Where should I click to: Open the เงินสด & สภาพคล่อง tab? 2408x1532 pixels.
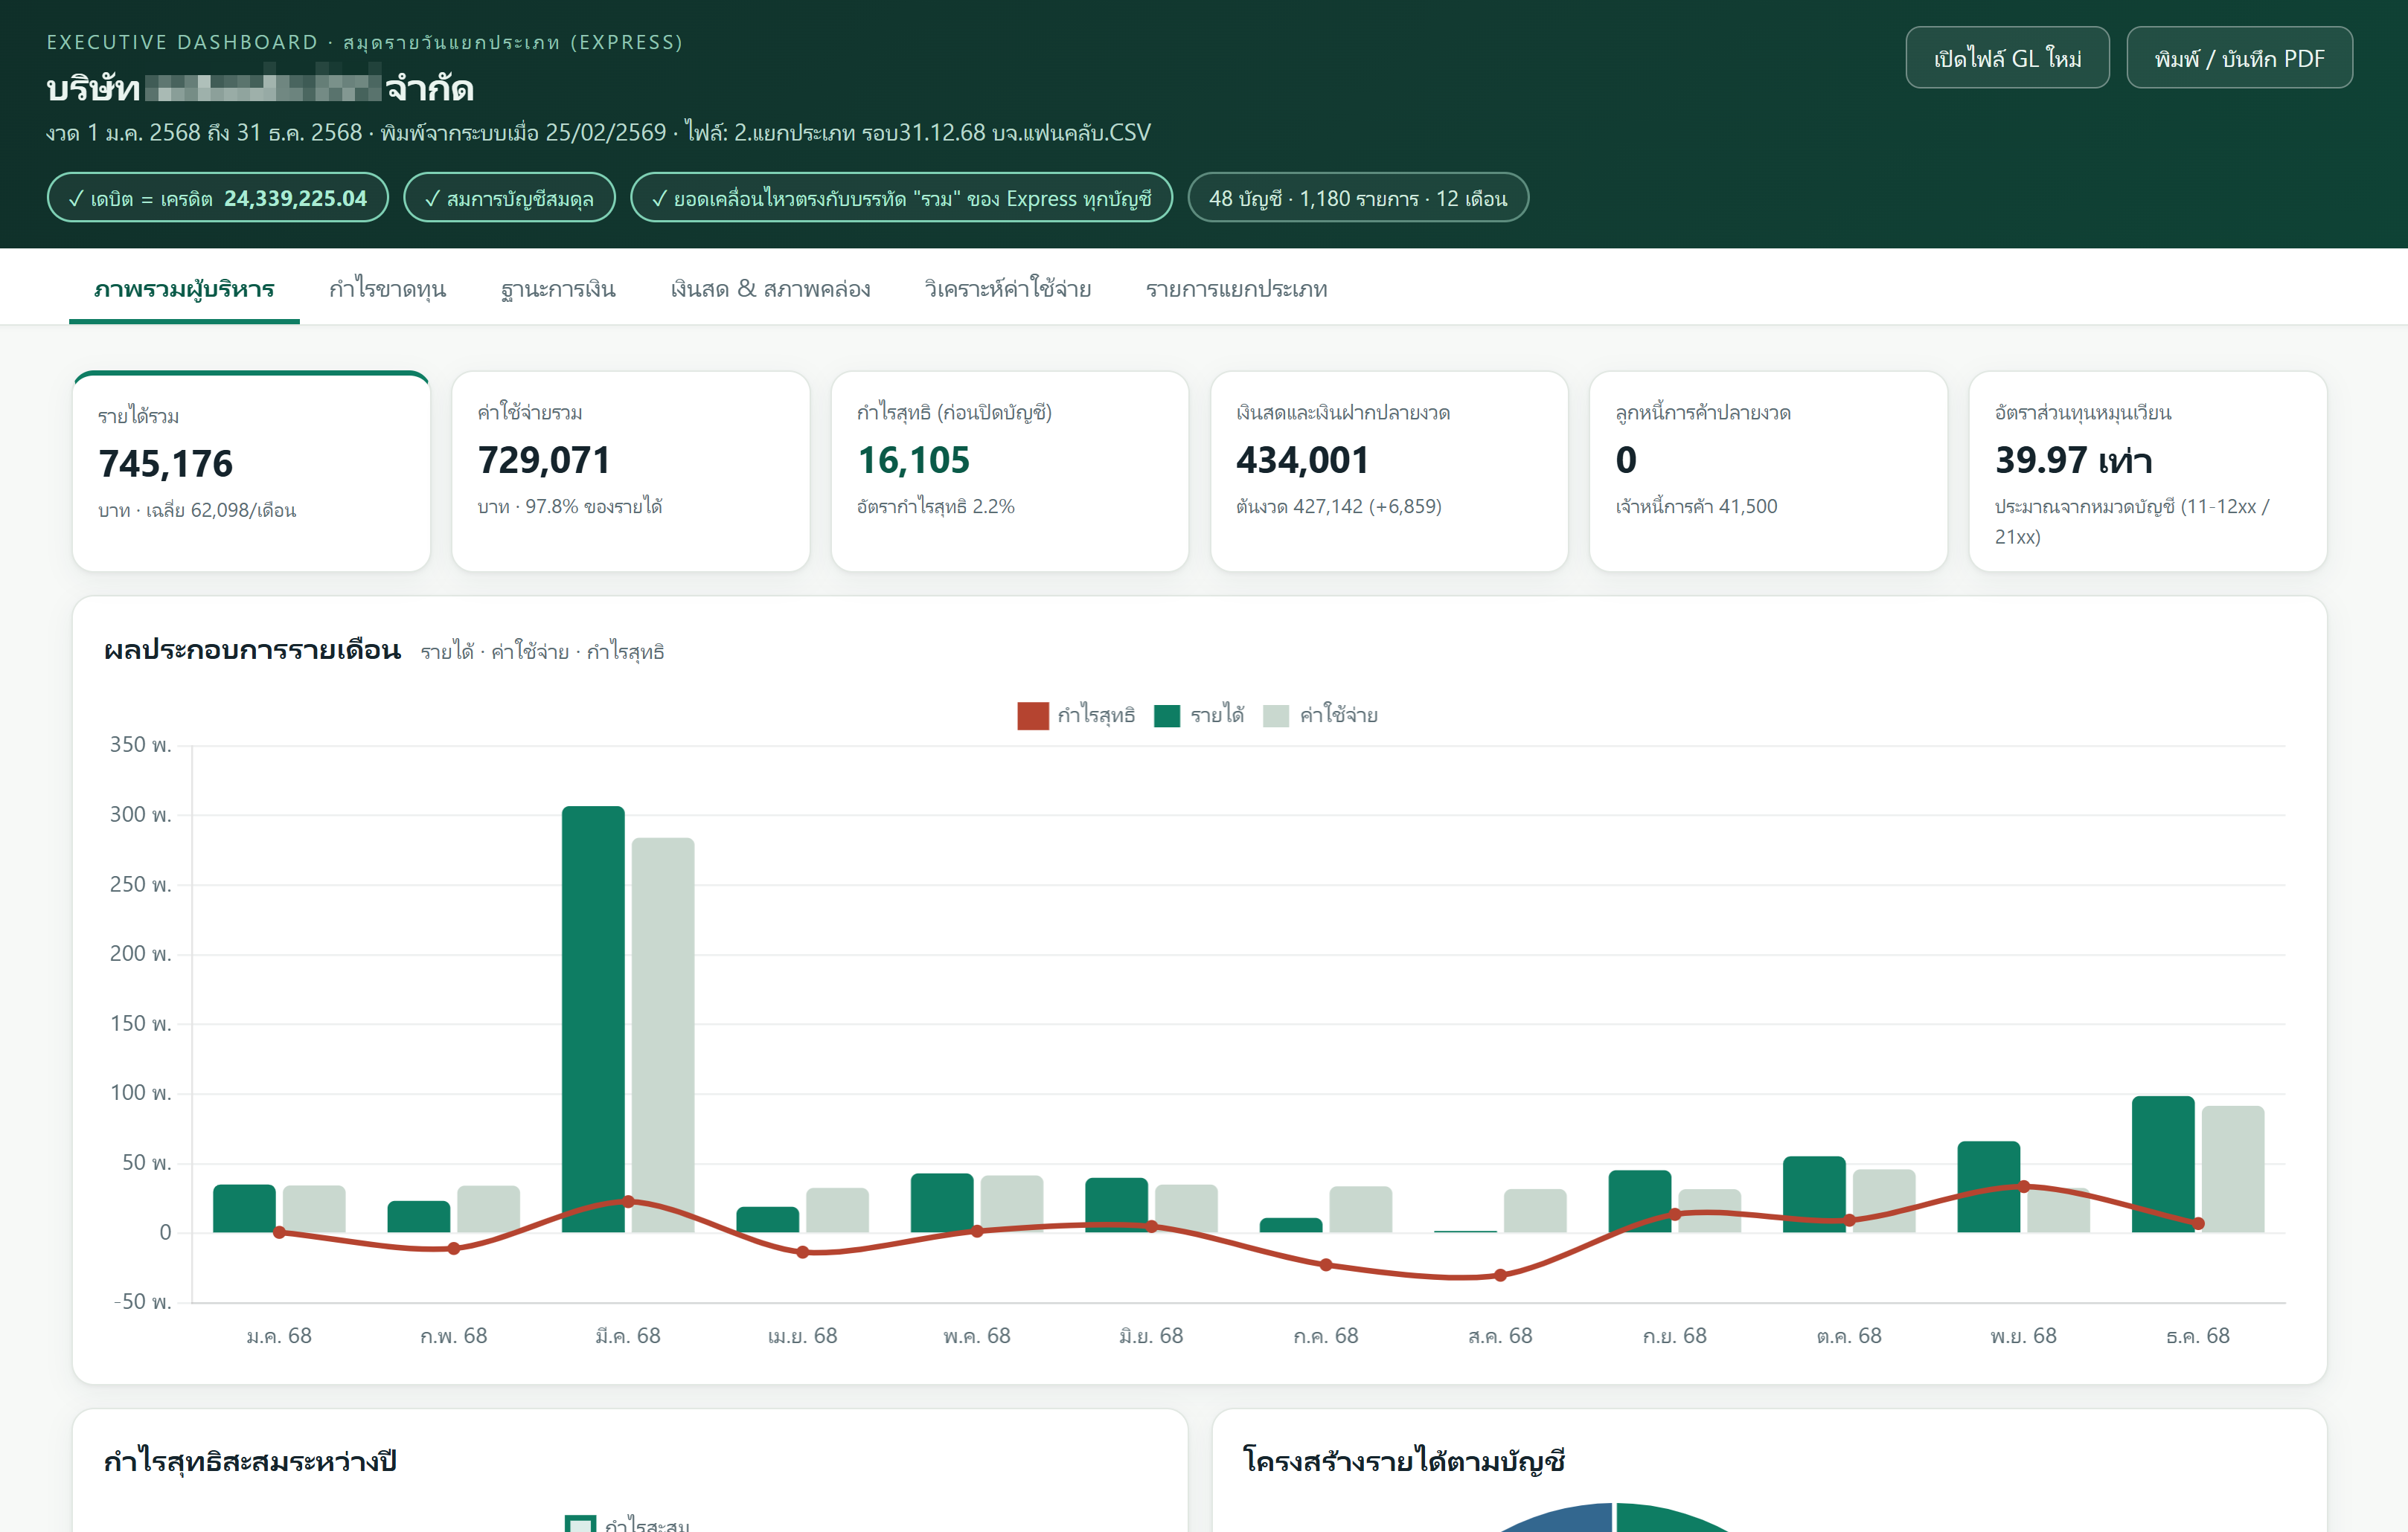click(770, 289)
